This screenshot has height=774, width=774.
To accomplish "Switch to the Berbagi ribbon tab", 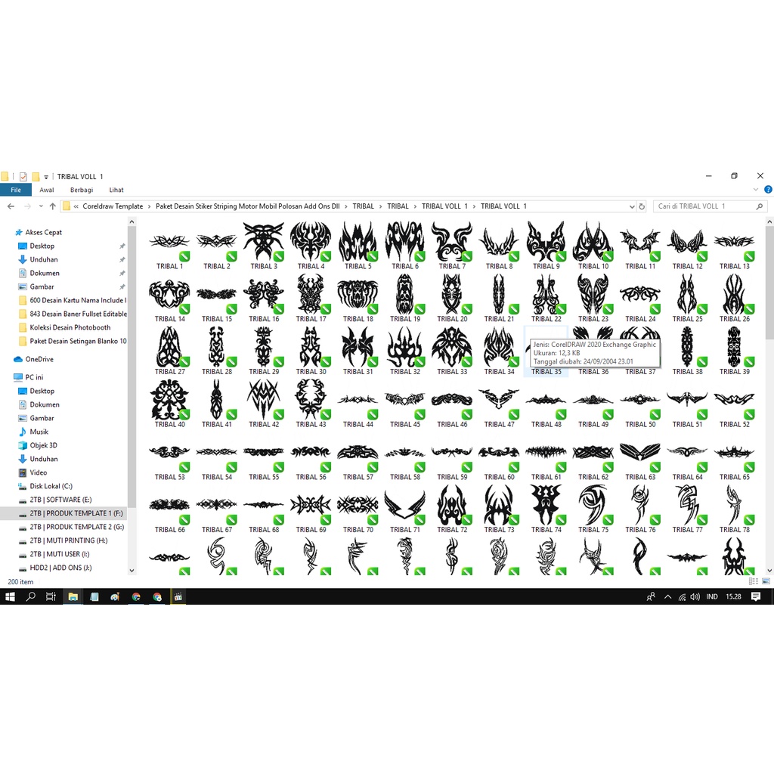I will coord(82,190).
